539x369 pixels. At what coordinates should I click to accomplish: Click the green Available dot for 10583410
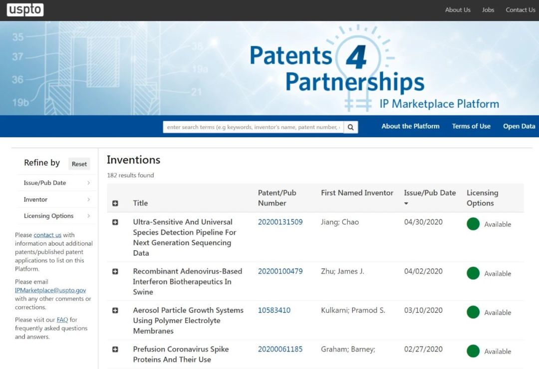[x=473, y=312]
